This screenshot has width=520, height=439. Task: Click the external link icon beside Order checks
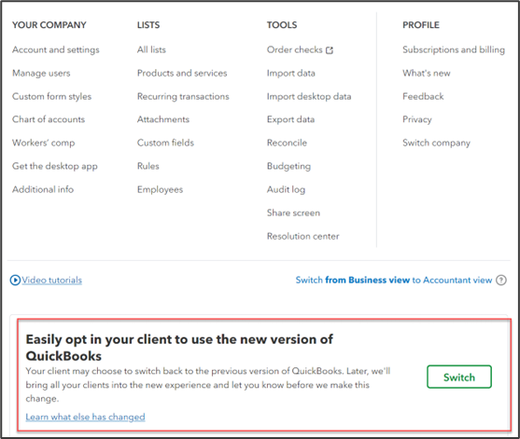pos(330,50)
